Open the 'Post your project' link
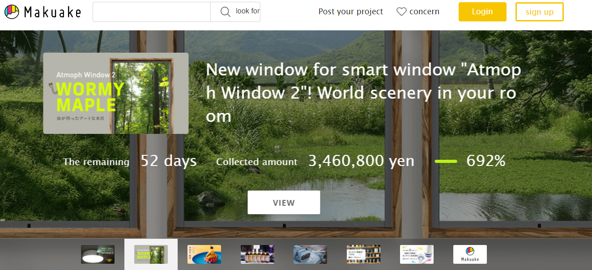The image size is (592, 270). click(x=351, y=12)
